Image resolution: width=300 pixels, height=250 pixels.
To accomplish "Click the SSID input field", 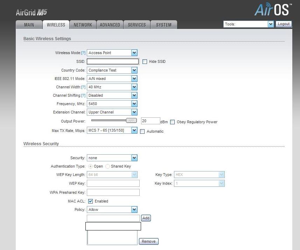I will [113, 61].
